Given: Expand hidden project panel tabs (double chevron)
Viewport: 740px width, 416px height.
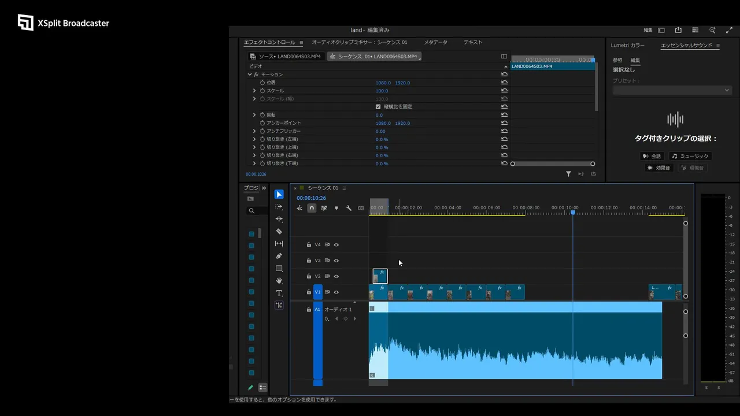Looking at the screenshot, I should pos(264,188).
